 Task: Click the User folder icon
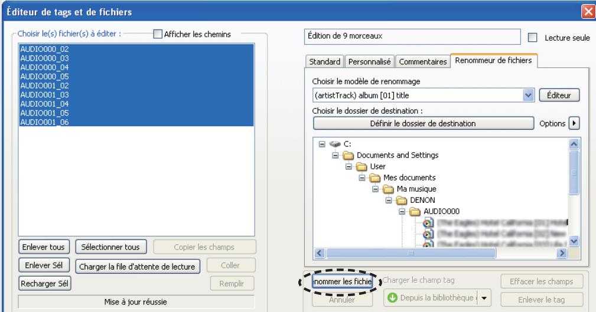pyautogui.click(x=361, y=167)
